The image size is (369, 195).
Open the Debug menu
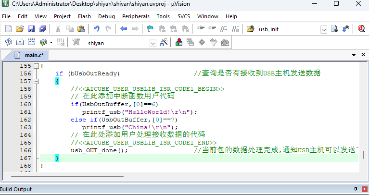[x=107, y=16]
